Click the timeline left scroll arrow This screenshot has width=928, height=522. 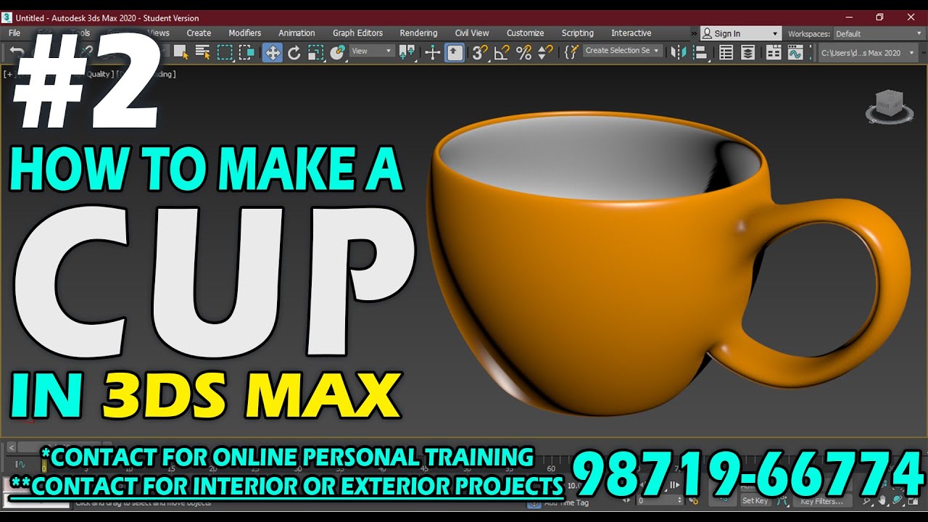(10, 448)
